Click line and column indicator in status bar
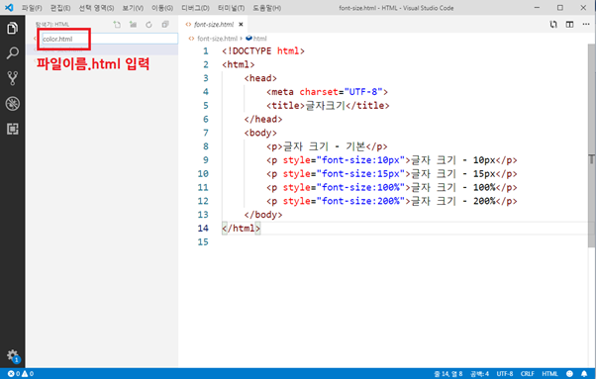Image resolution: width=596 pixels, height=379 pixels. [x=448, y=374]
